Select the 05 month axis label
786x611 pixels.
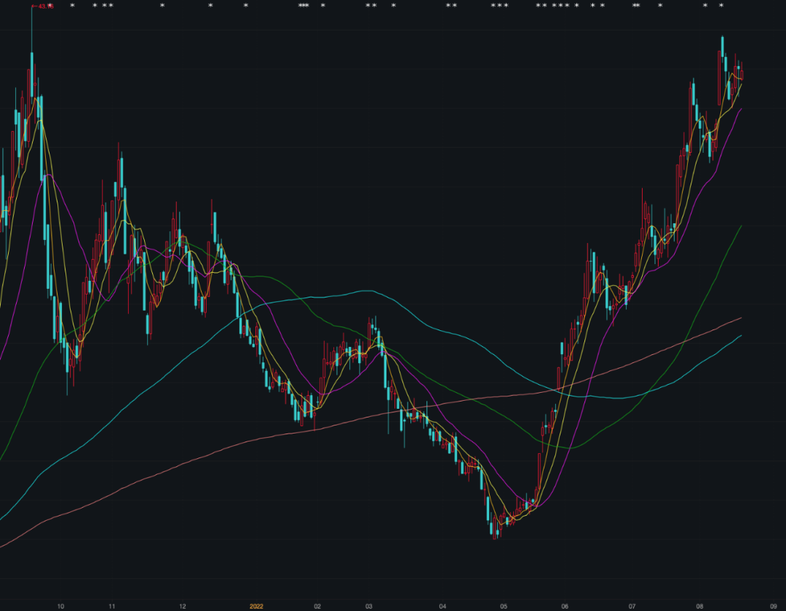[x=504, y=606]
